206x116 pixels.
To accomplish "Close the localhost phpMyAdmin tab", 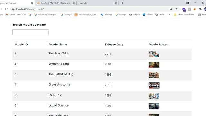I will coord(74,3).
